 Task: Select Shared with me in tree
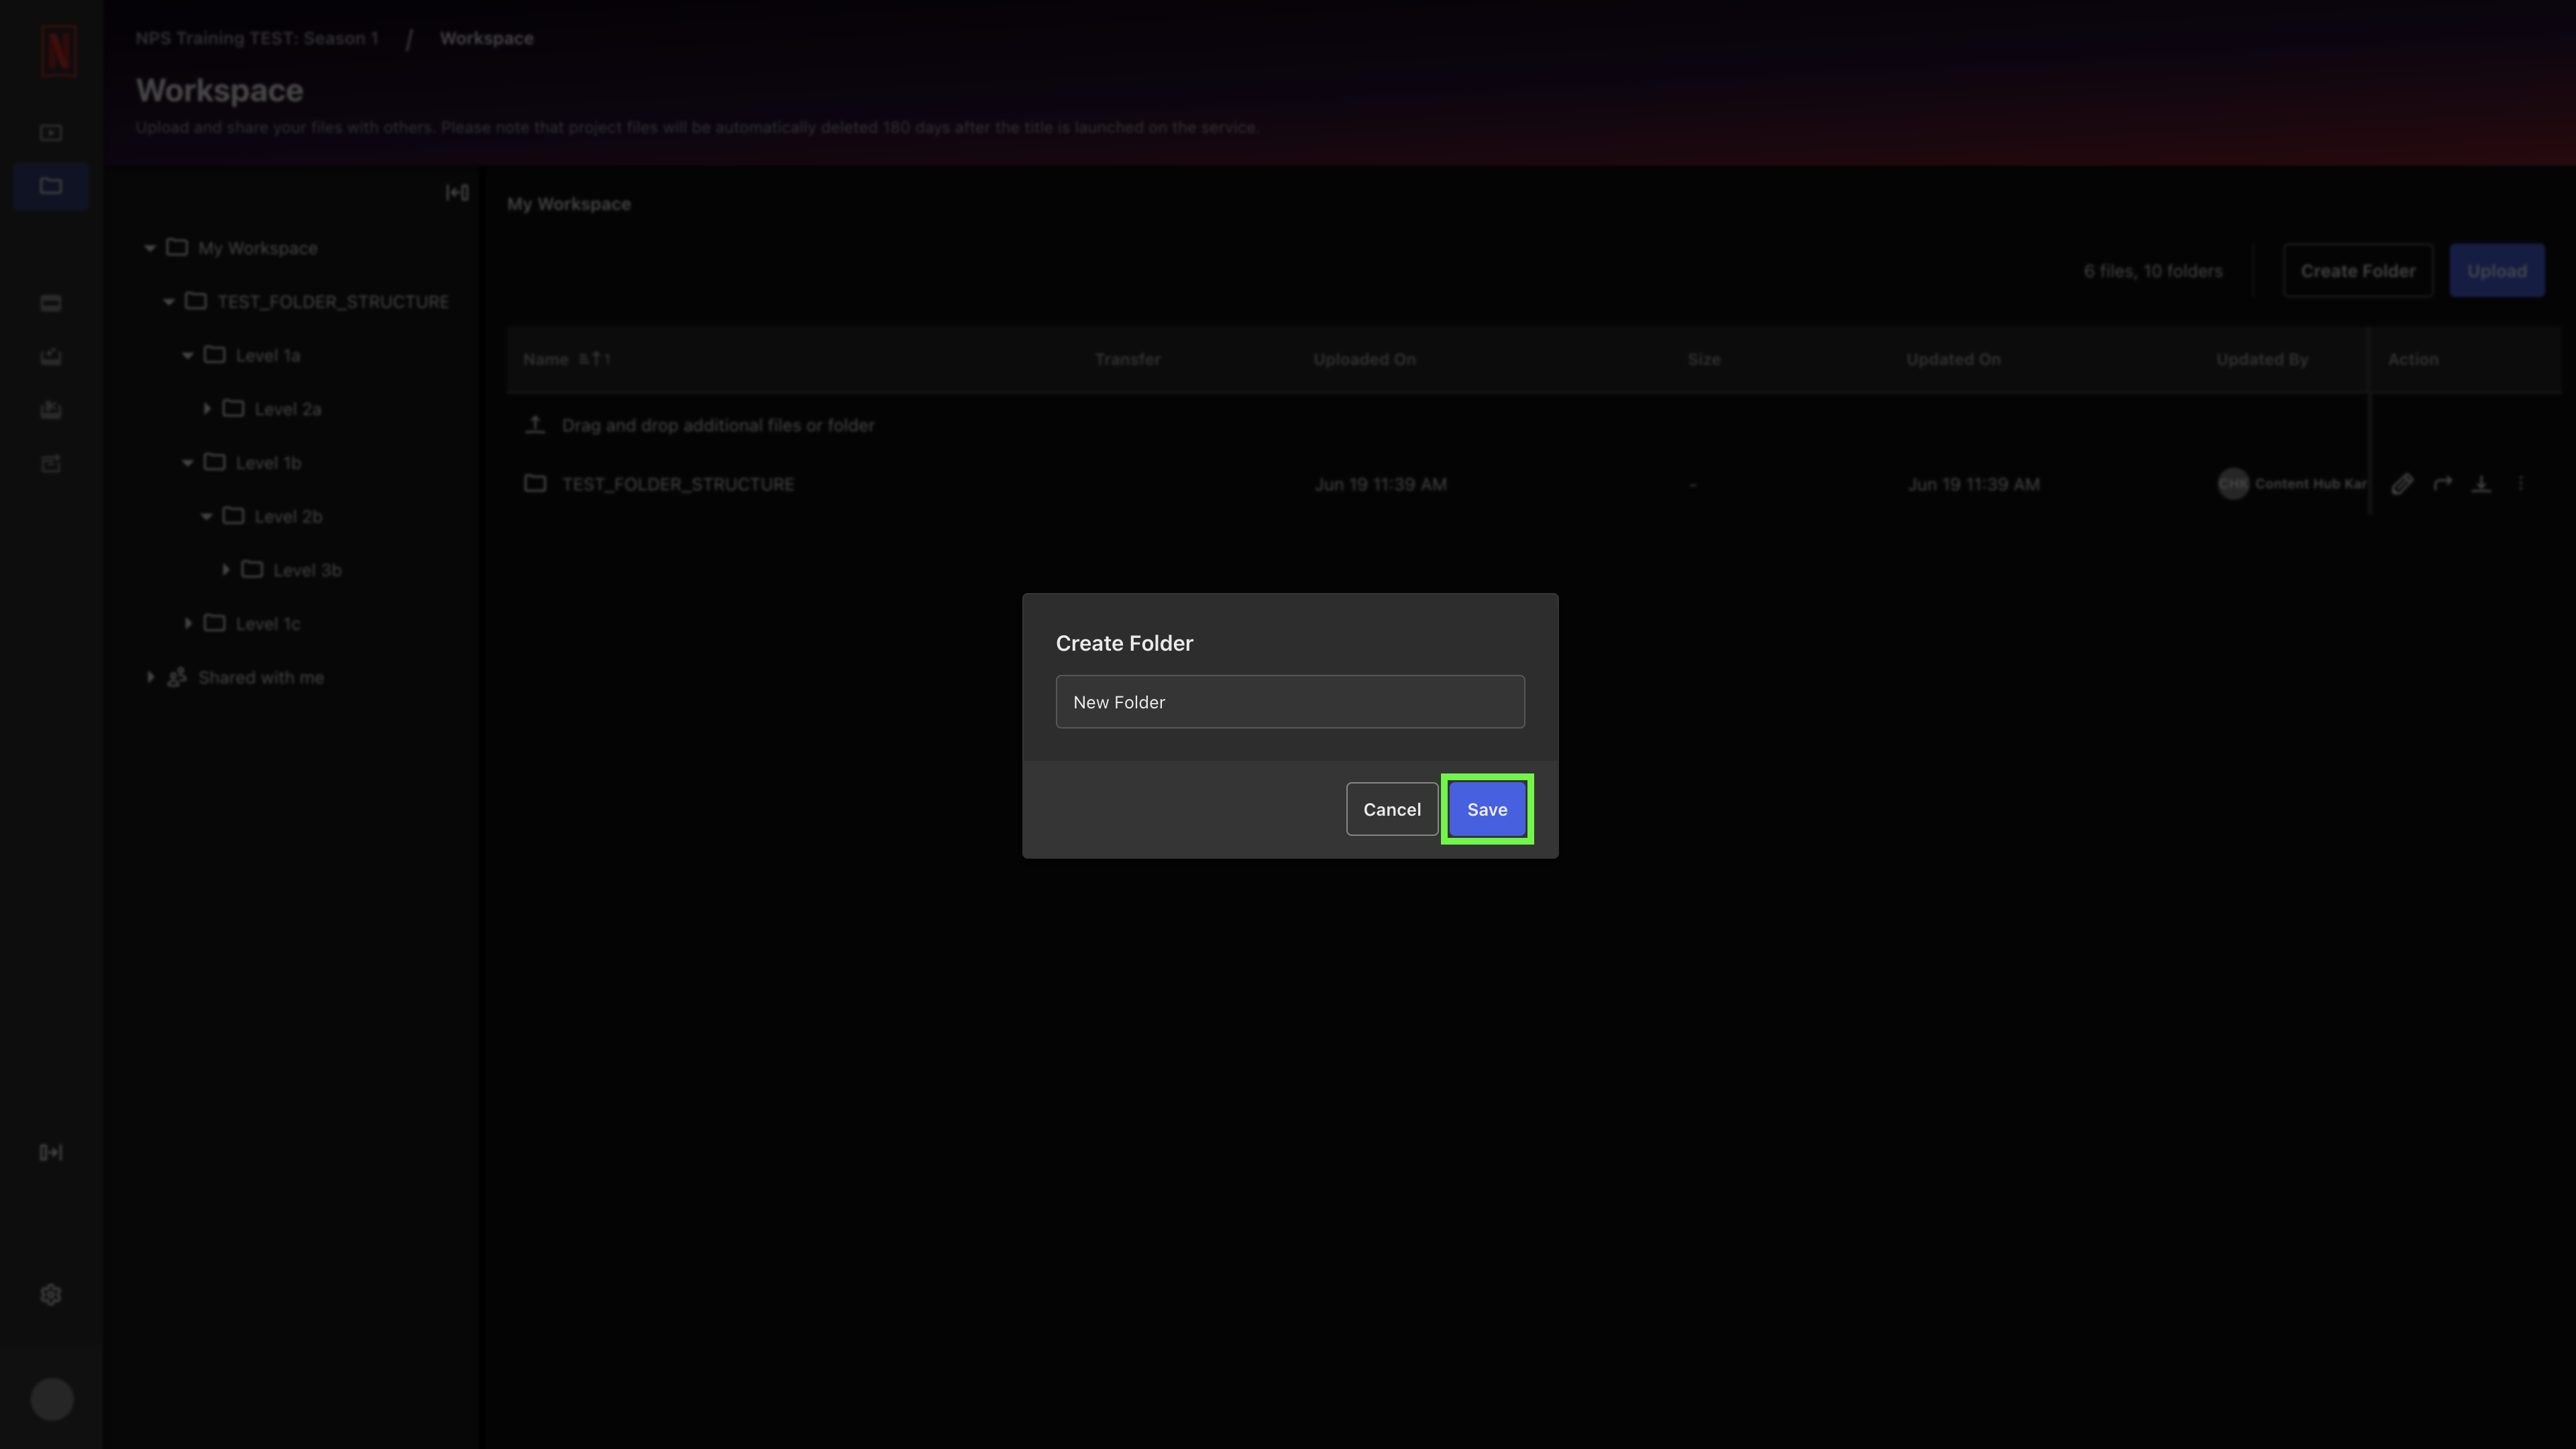[261, 677]
